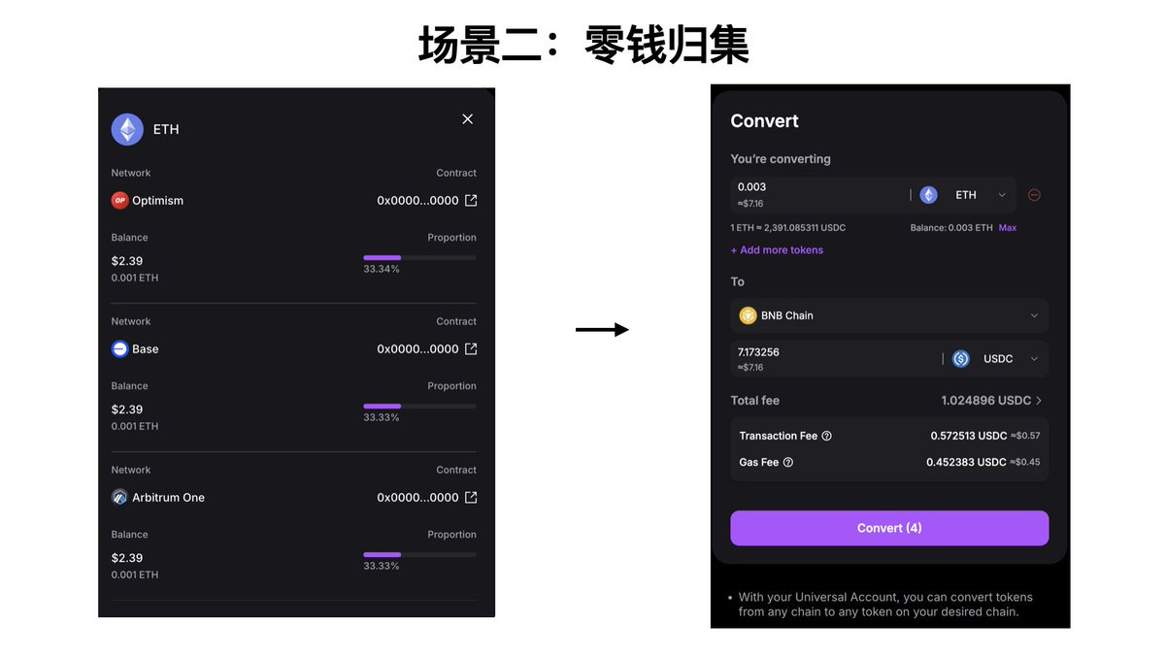This screenshot has height=657, width=1165.
Task: Click the 1.024896 USDC total fee value
Action: 986,401
